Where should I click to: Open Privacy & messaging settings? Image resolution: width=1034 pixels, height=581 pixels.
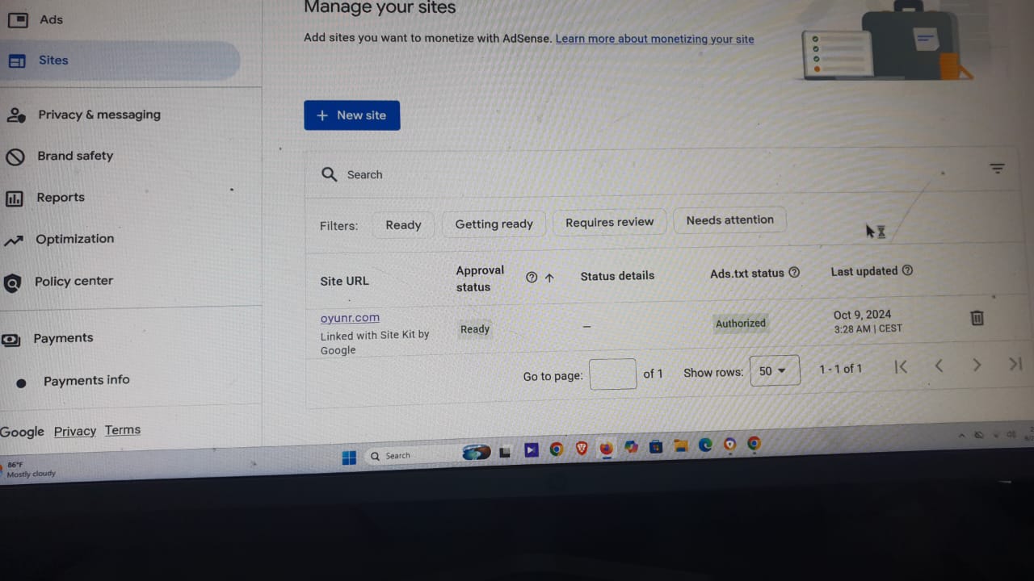click(x=83, y=115)
